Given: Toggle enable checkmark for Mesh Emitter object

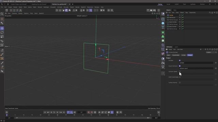Looking at the screenshot, I should [x=183, y=22].
